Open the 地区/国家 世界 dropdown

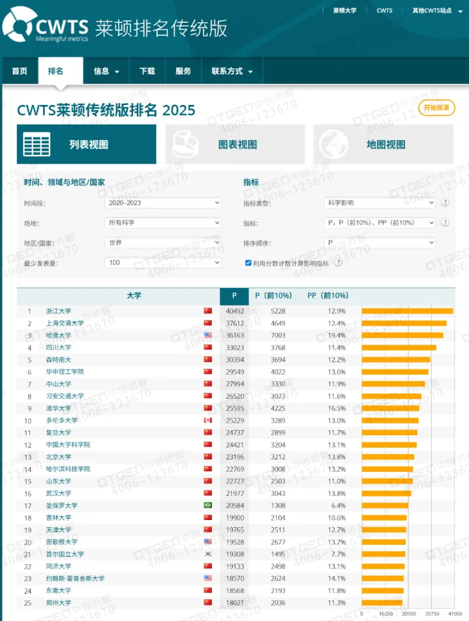[163, 242]
